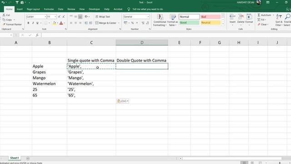The image size is (291, 164).
Task: Toggle Italic formatting
Action: point(33,23)
